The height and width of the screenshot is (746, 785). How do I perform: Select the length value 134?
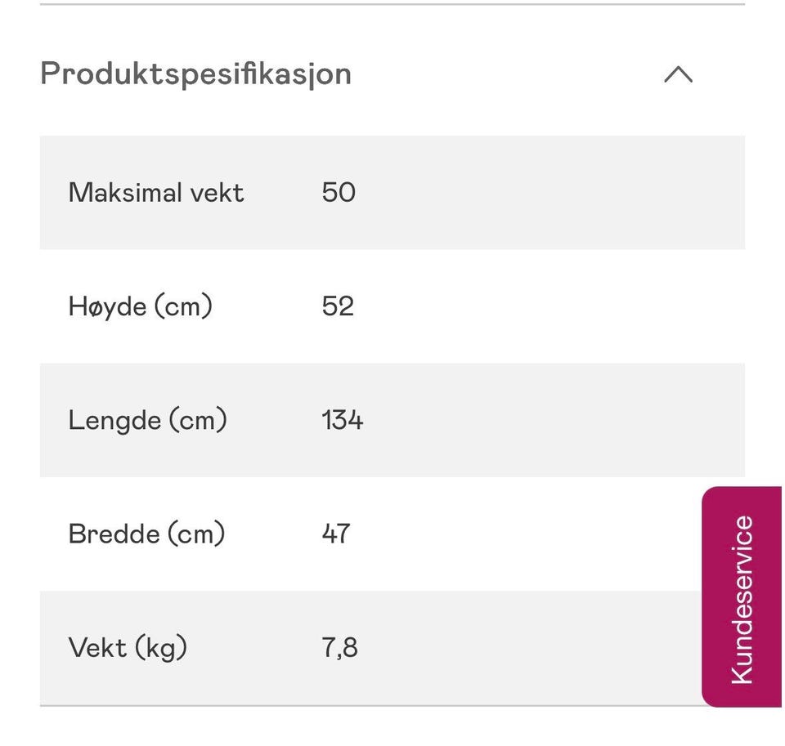pos(343,420)
